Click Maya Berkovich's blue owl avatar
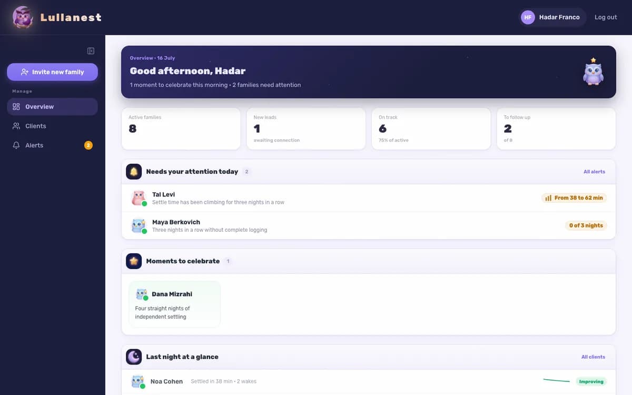This screenshot has width=632, height=395. click(138, 225)
